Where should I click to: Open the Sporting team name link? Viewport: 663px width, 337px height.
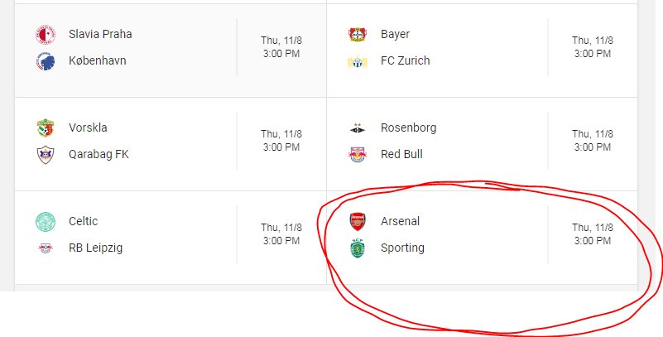pyautogui.click(x=402, y=248)
